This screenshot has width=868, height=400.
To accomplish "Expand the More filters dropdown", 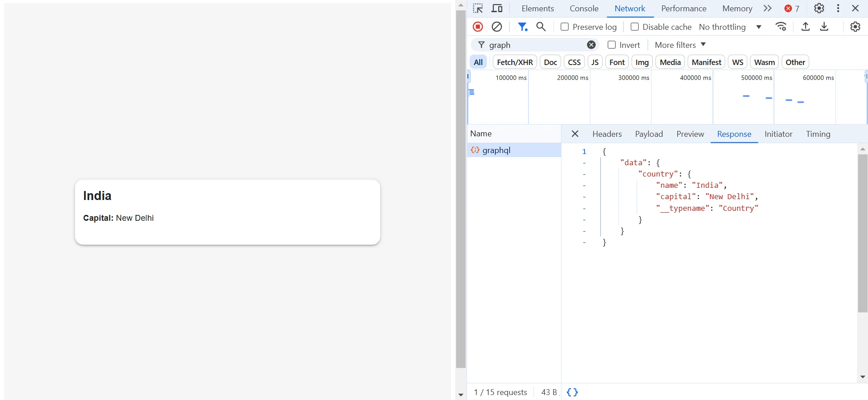I will [x=680, y=45].
